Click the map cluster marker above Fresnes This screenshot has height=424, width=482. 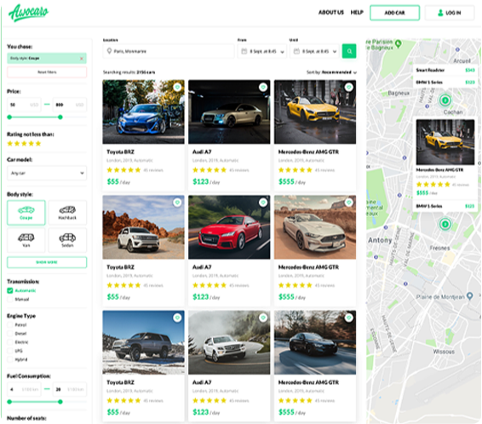point(445,224)
